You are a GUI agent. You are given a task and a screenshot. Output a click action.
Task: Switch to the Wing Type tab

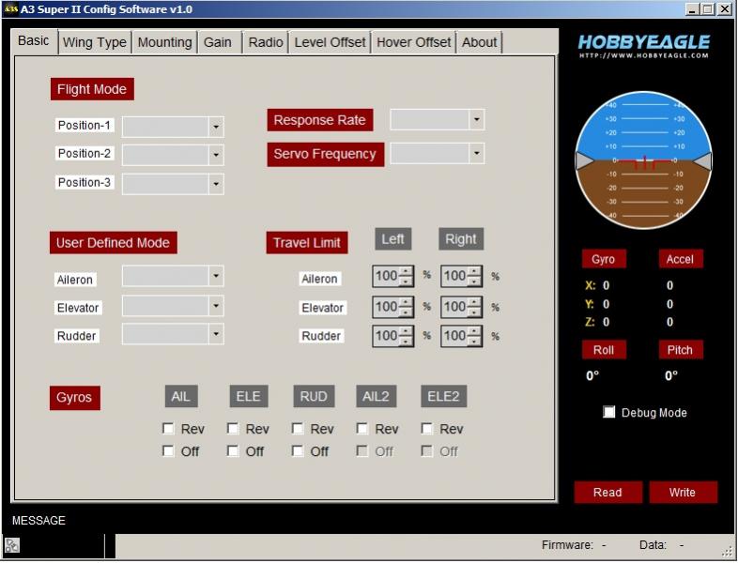coord(94,42)
